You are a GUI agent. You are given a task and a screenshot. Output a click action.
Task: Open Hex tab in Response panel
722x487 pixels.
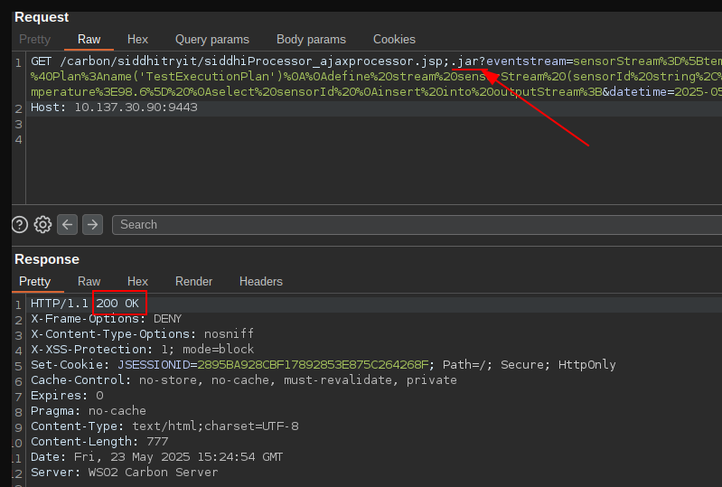tap(137, 282)
